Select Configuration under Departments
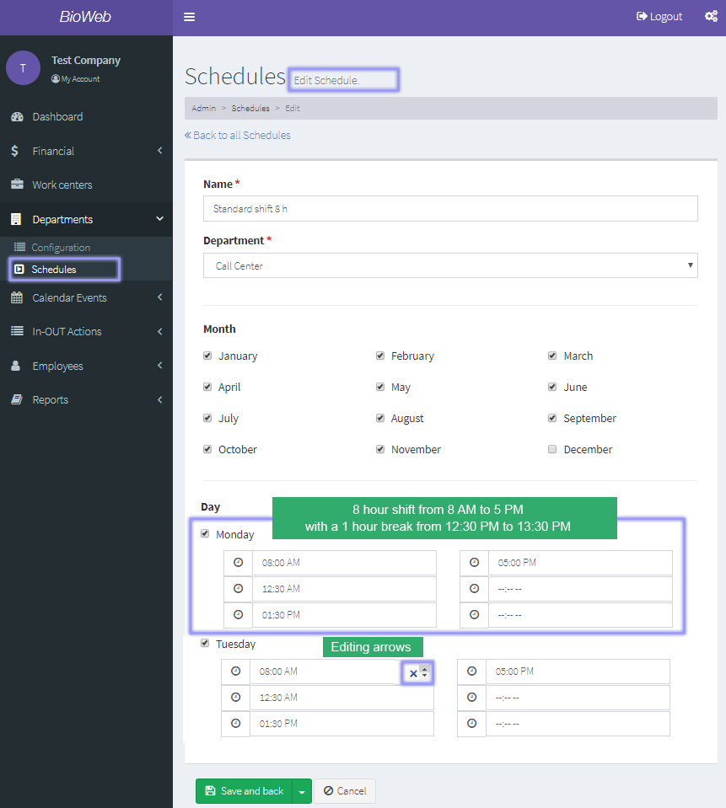The width and height of the screenshot is (726, 808). (61, 248)
